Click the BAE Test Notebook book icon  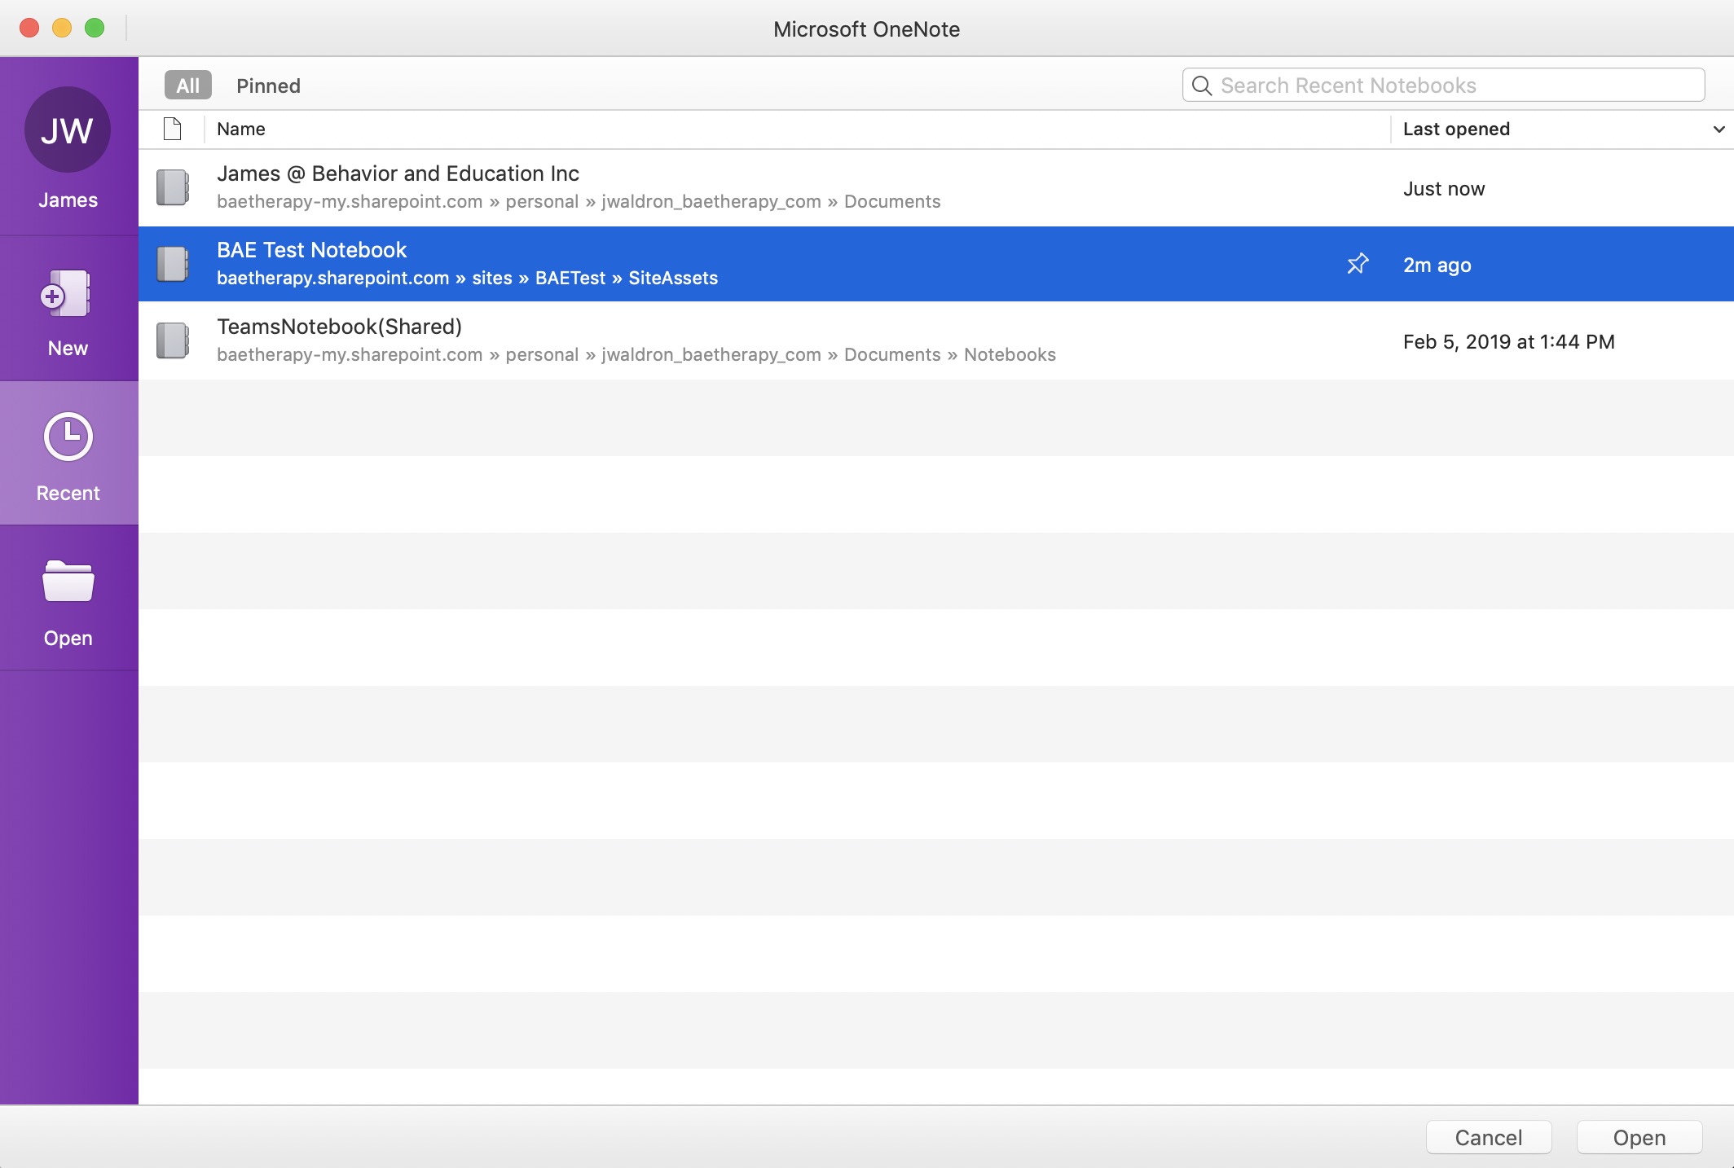173,264
